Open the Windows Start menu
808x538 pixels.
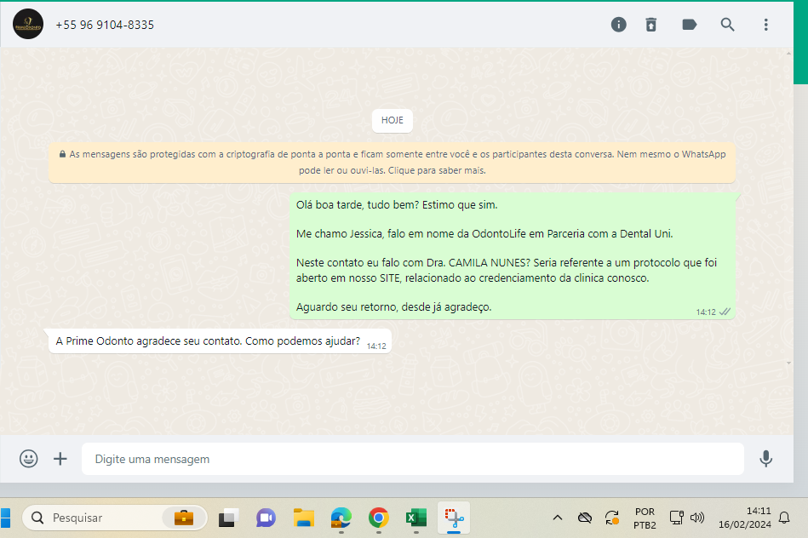coord(5,518)
